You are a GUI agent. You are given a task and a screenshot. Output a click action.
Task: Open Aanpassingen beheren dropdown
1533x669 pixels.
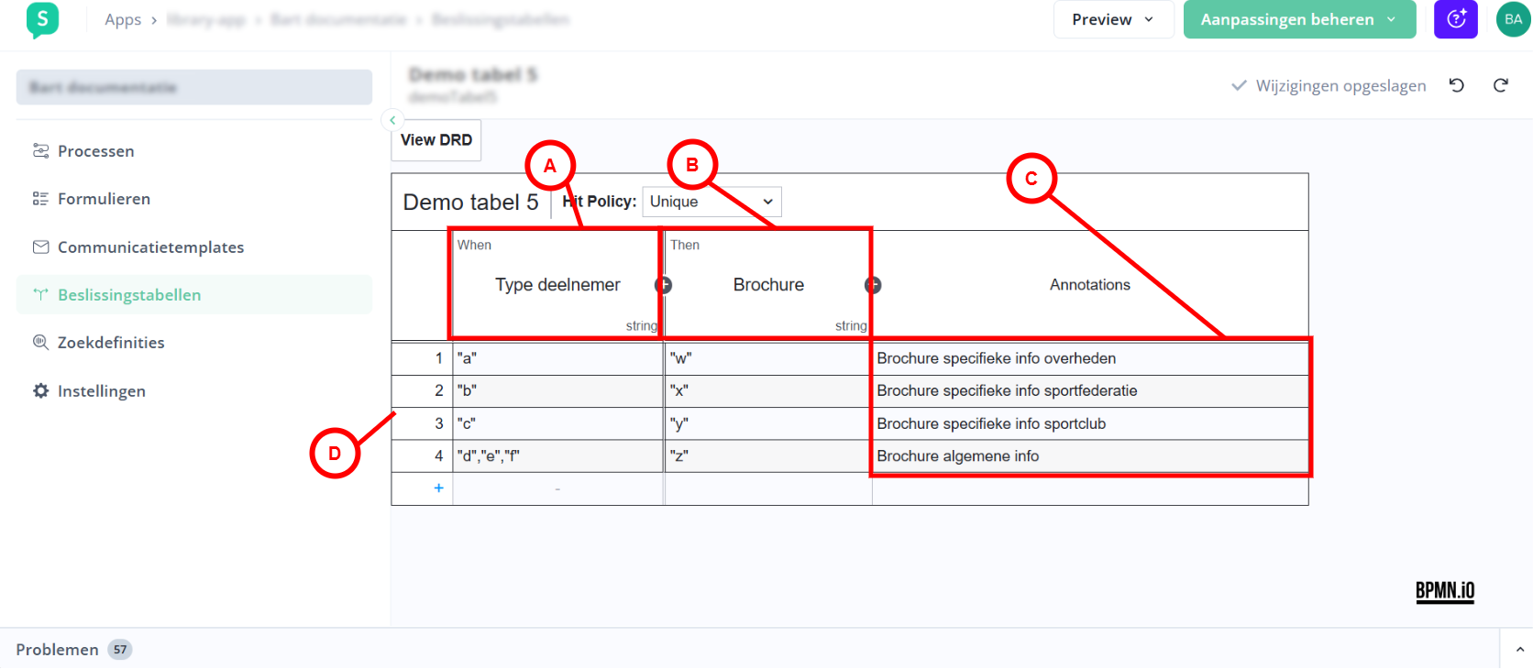coord(1298,19)
